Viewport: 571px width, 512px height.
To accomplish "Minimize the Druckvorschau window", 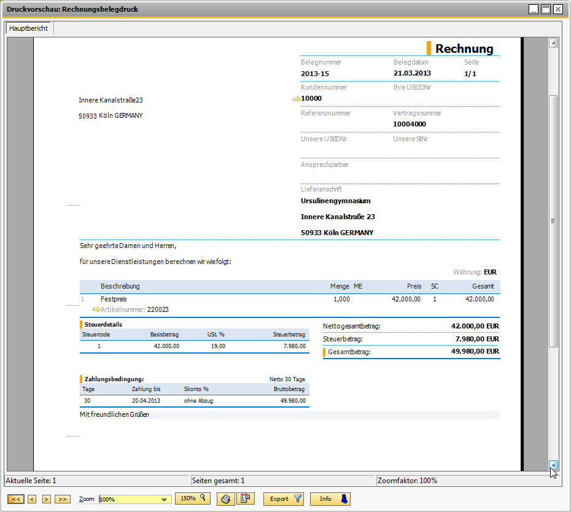I will [534, 9].
